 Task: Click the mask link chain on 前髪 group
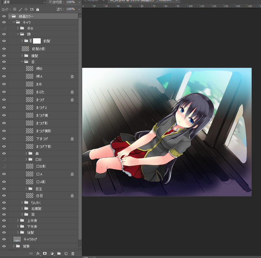(x=31, y=41)
